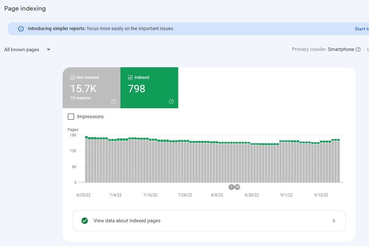Uncheck the Indexed checkbox
This screenshot has height=246, width=369.
130,78
